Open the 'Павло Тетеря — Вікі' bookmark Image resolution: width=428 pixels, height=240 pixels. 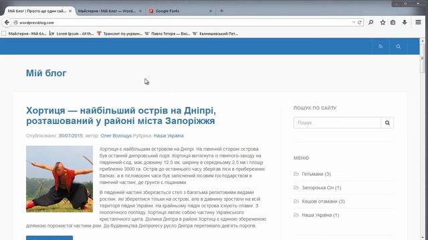[167, 34]
